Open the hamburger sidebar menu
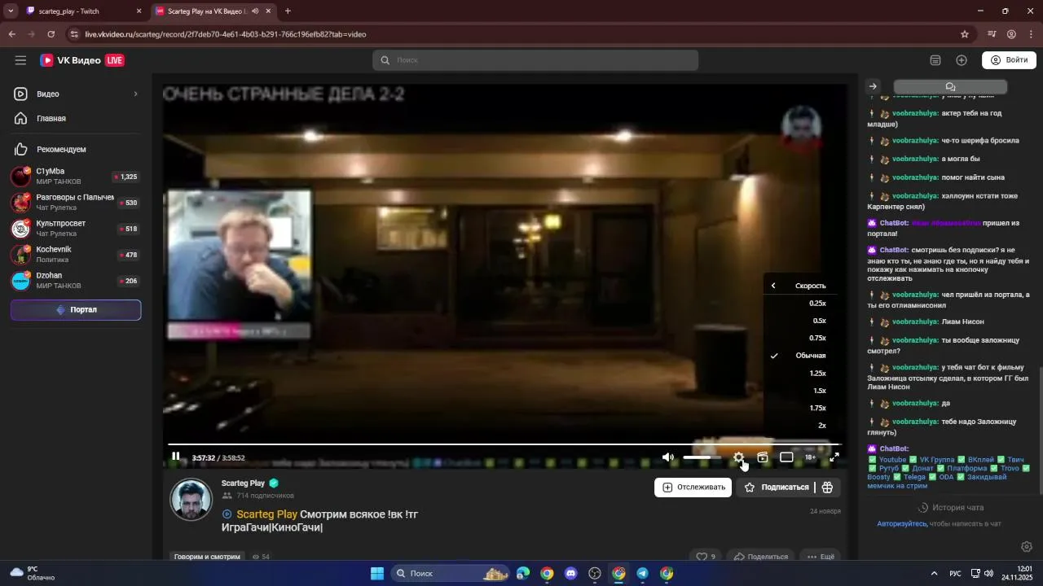Viewport: 1043px width, 586px height. pyautogui.click(x=20, y=60)
